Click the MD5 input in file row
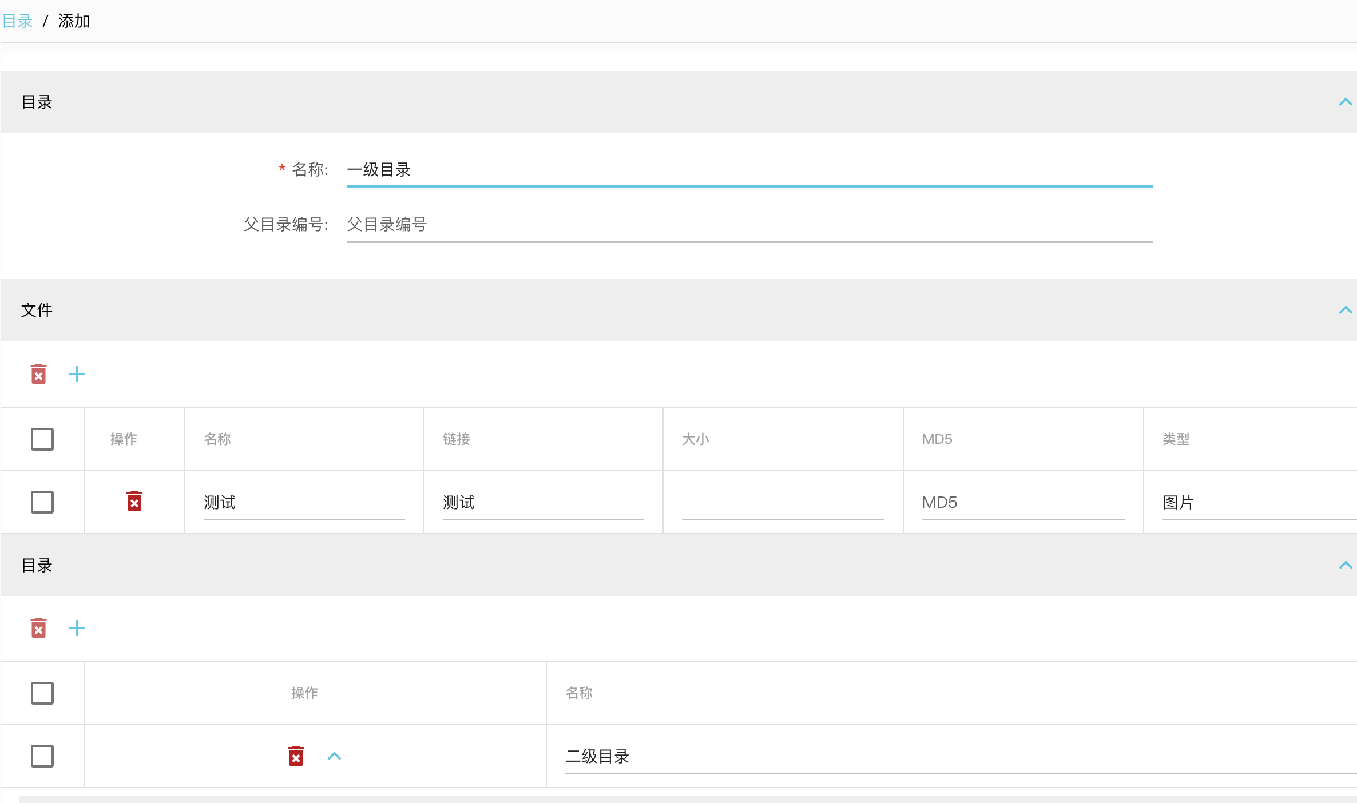 [x=1022, y=503]
